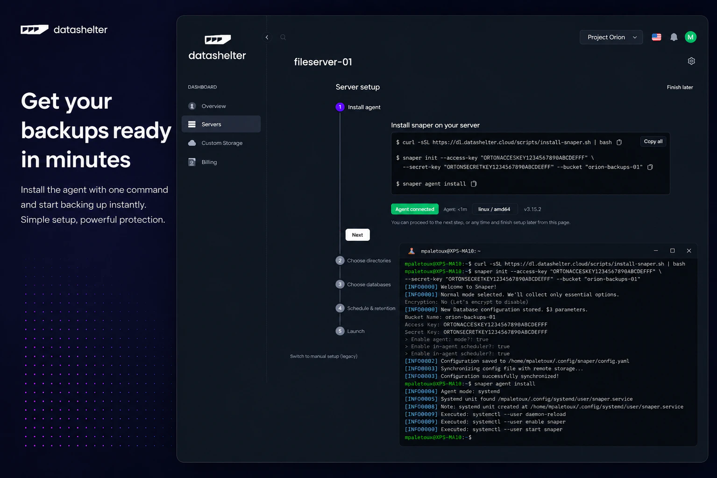Change language using the US flag icon
717x478 pixels.
click(x=656, y=37)
